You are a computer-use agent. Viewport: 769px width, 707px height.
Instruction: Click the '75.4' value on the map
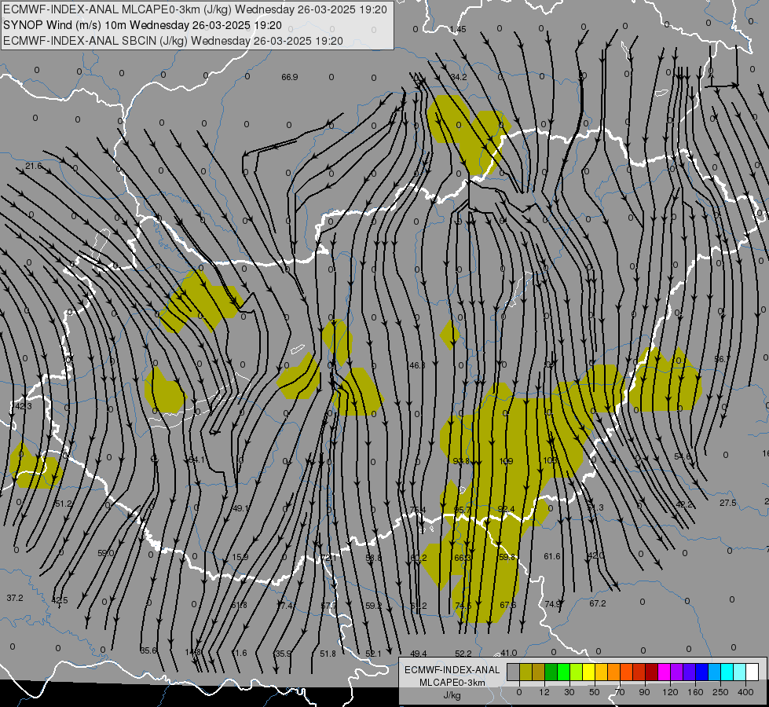417,510
